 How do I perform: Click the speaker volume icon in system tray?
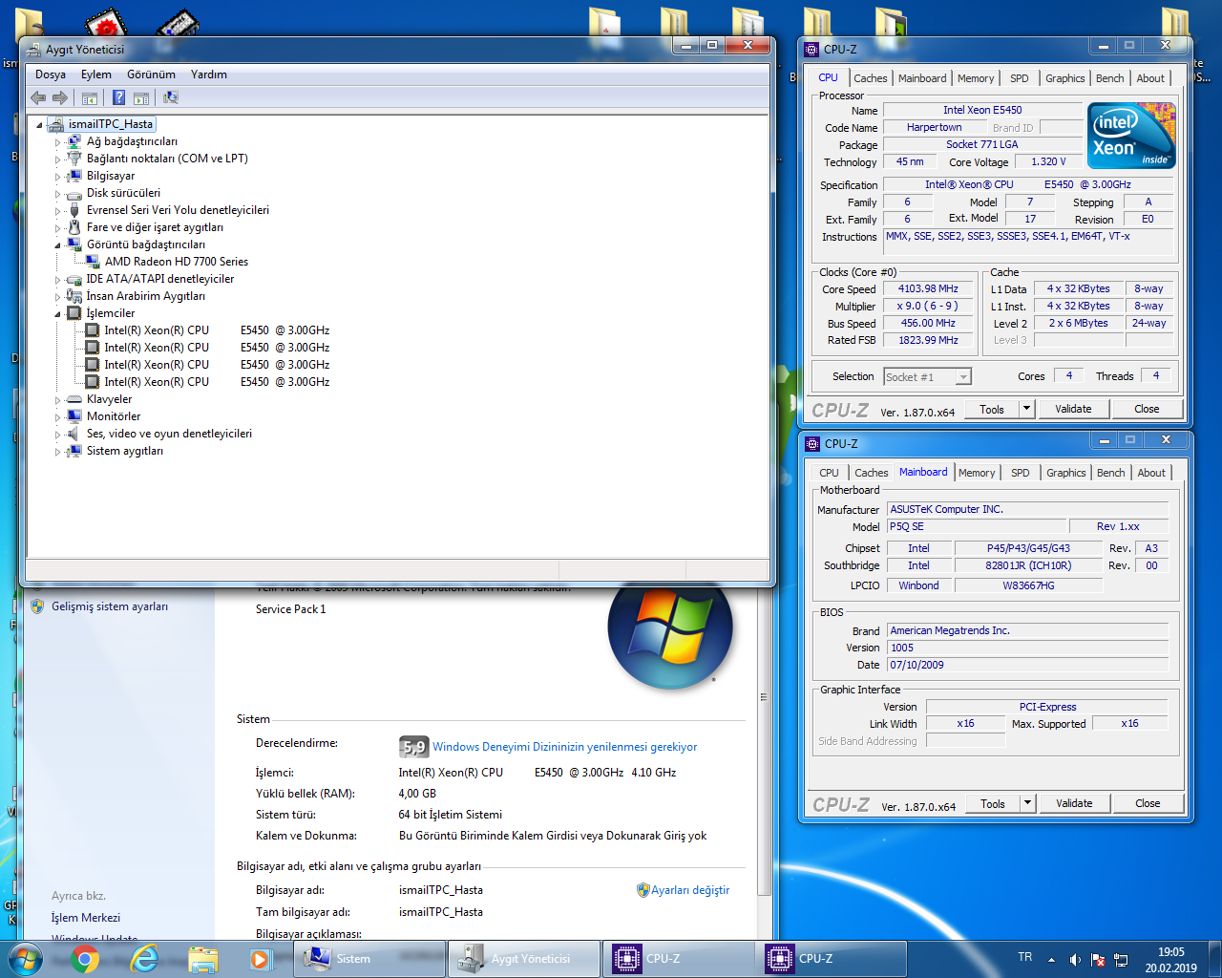coord(1075,960)
